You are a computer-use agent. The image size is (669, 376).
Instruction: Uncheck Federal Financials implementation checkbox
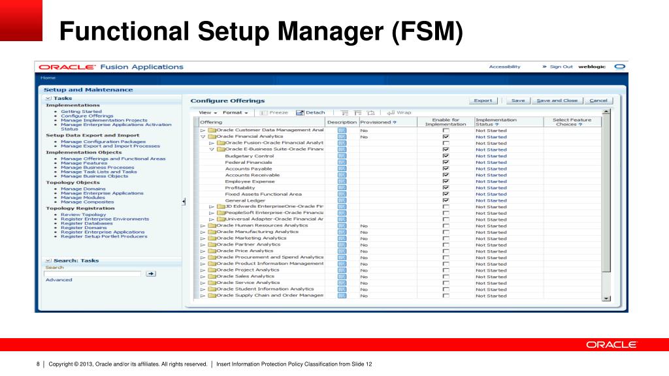[x=446, y=163]
